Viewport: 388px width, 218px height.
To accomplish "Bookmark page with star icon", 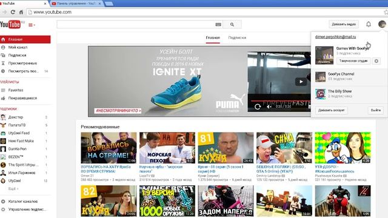I will click(x=386, y=12).
